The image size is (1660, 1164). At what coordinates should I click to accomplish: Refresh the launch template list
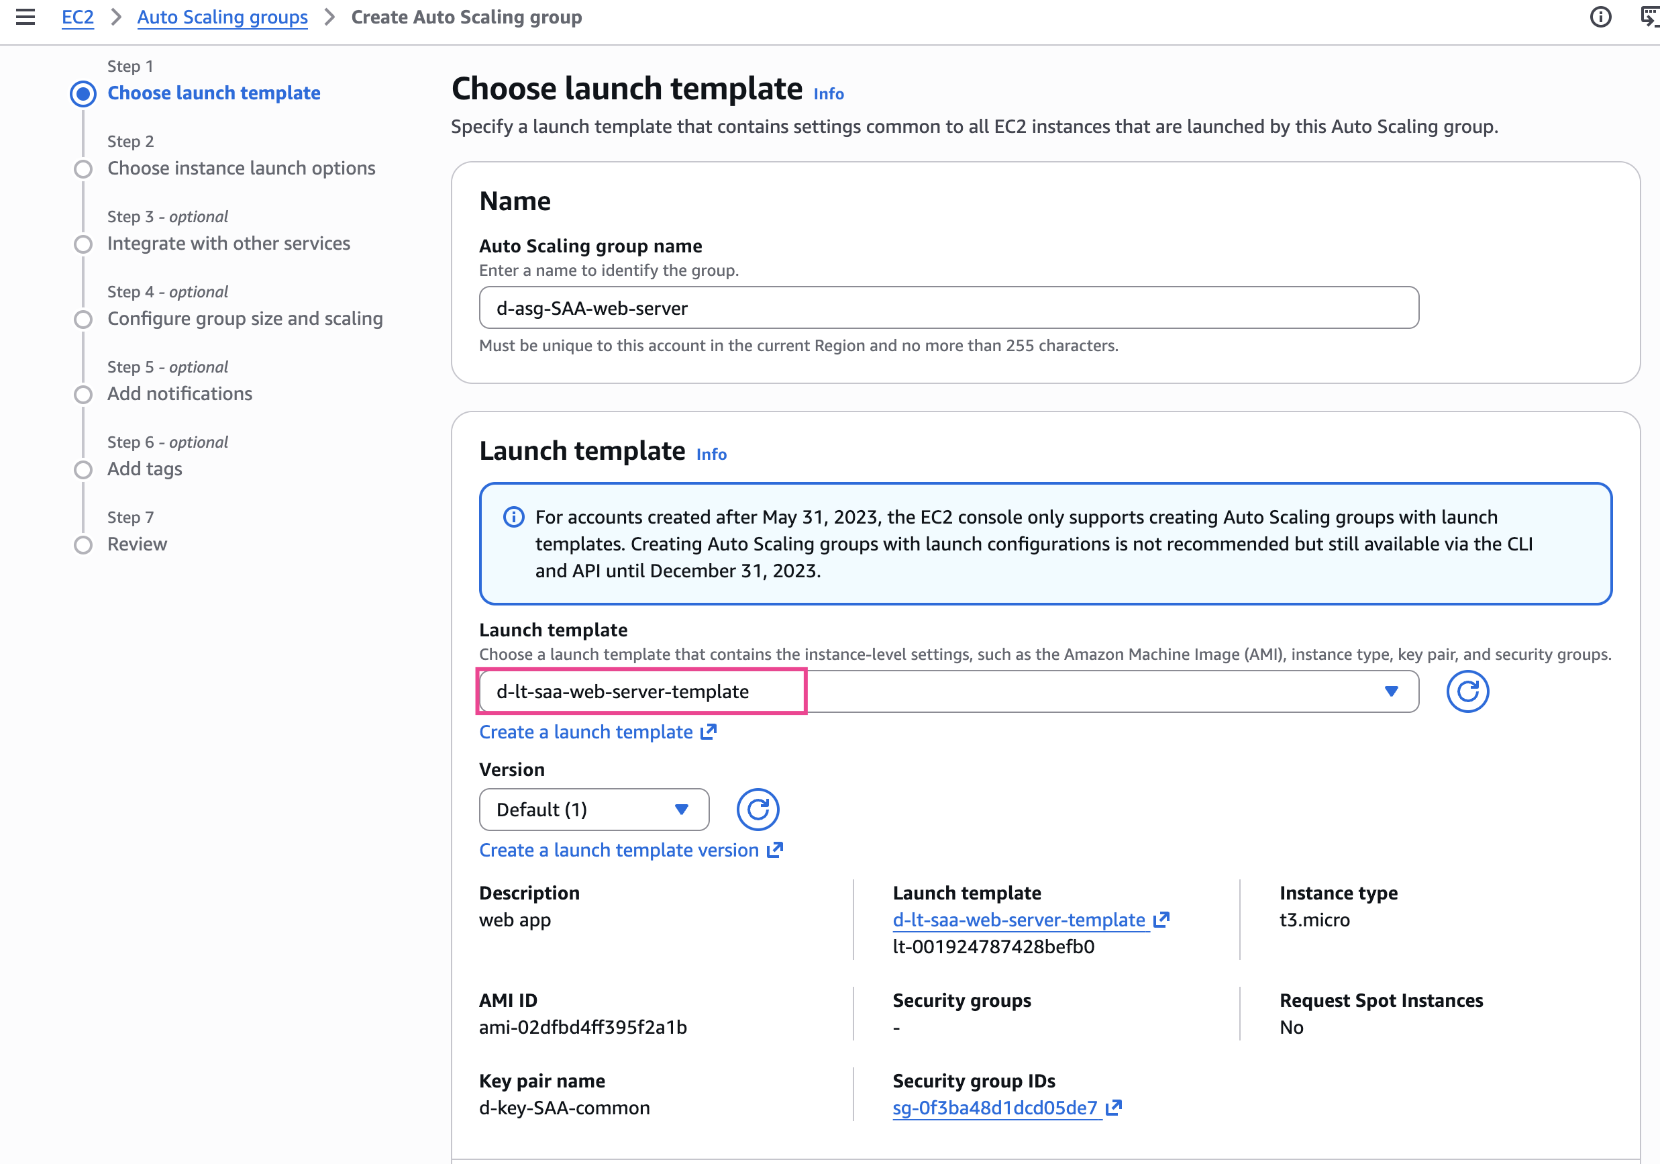tap(1467, 691)
